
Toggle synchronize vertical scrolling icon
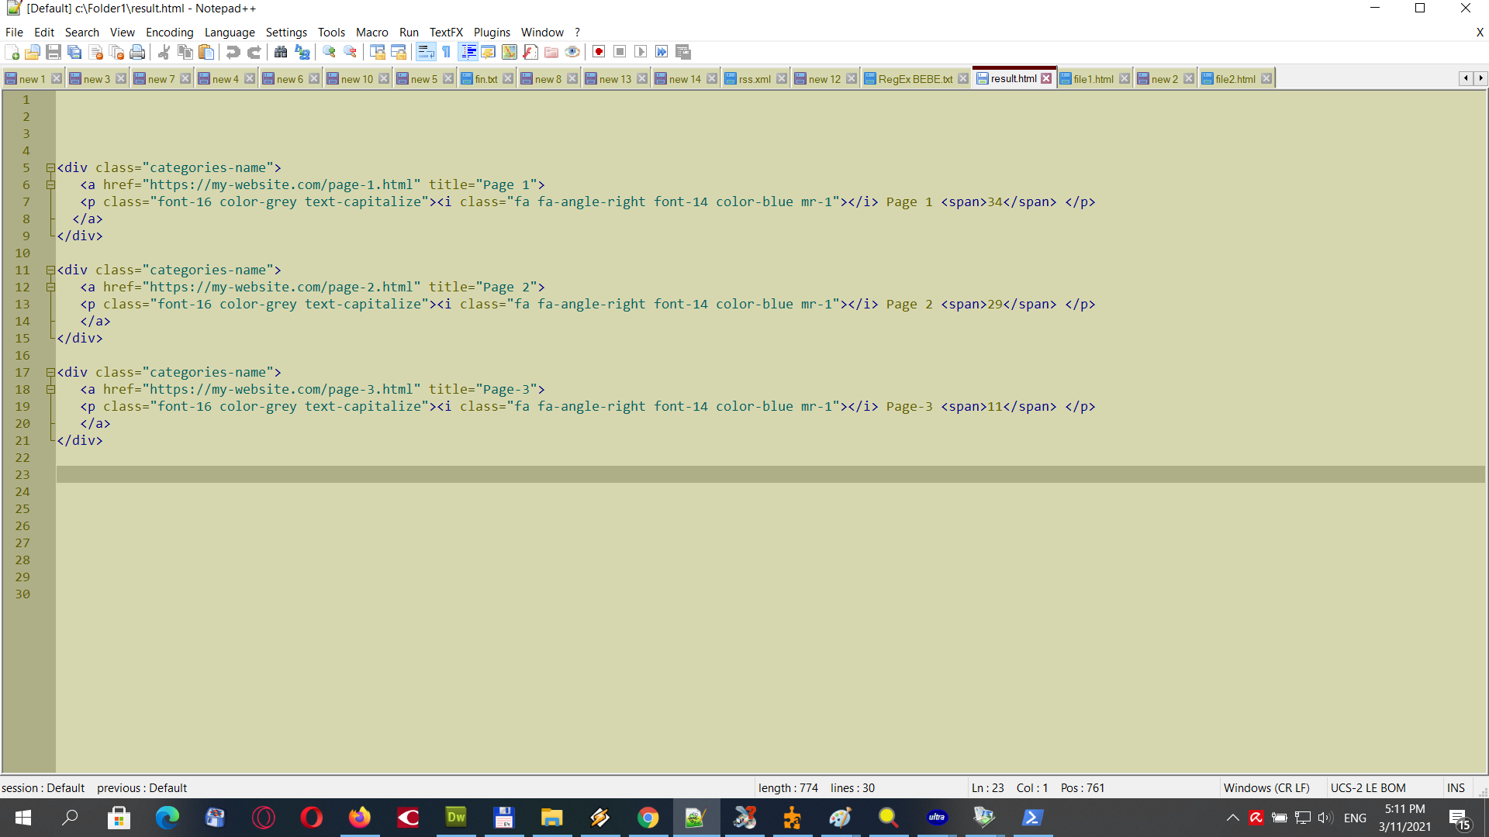point(378,52)
